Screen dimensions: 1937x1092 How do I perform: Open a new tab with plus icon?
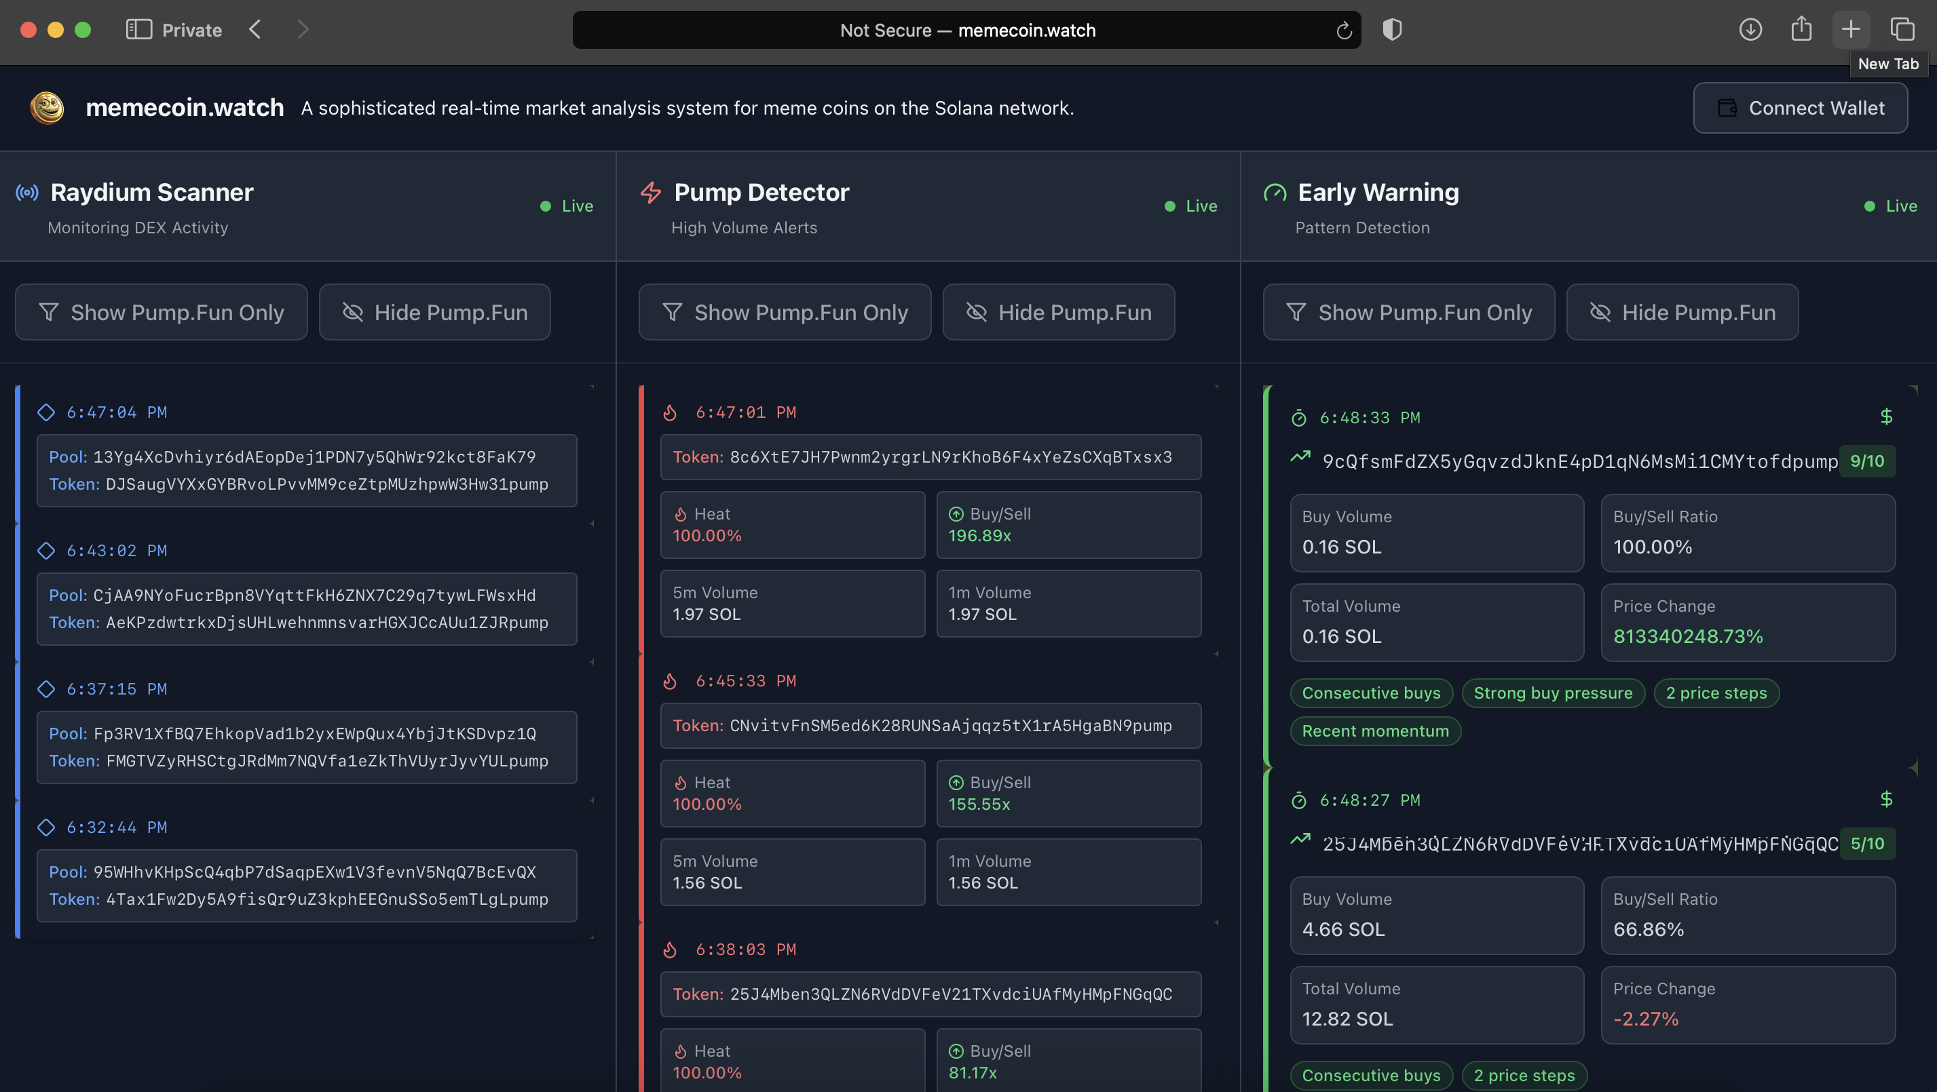click(x=1851, y=30)
